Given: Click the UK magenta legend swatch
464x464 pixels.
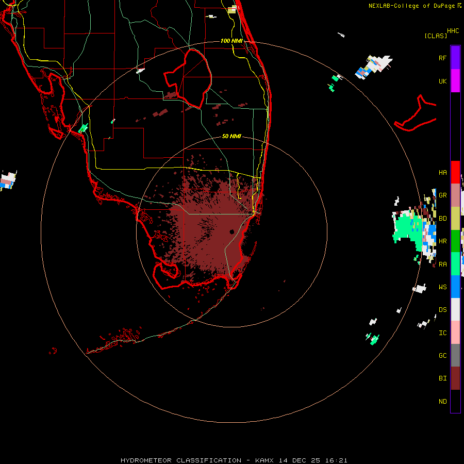Looking at the screenshot, I should 455,81.
